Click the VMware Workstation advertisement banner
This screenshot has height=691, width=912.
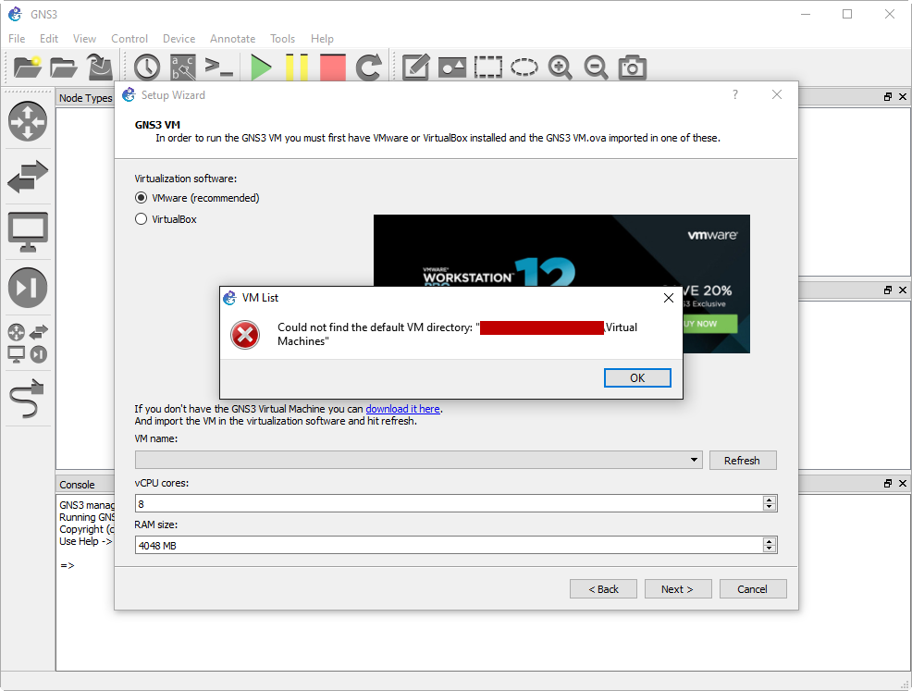click(x=561, y=250)
